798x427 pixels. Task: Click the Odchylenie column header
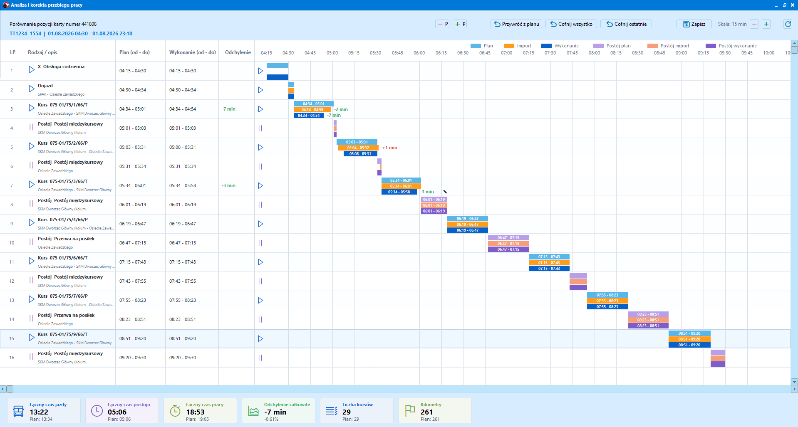click(x=238, y=52)
